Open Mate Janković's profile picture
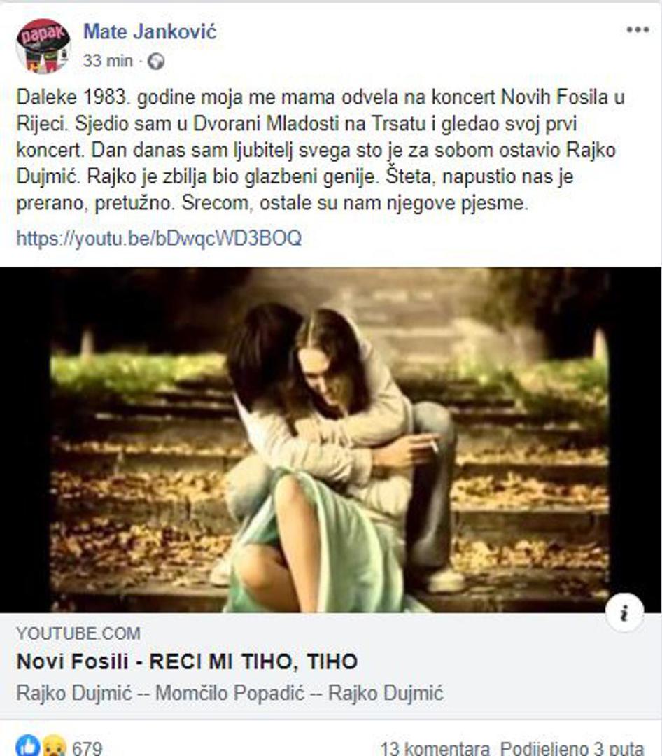Image resolution: width=662 pixels, height=756 pixels. point(44,46)
